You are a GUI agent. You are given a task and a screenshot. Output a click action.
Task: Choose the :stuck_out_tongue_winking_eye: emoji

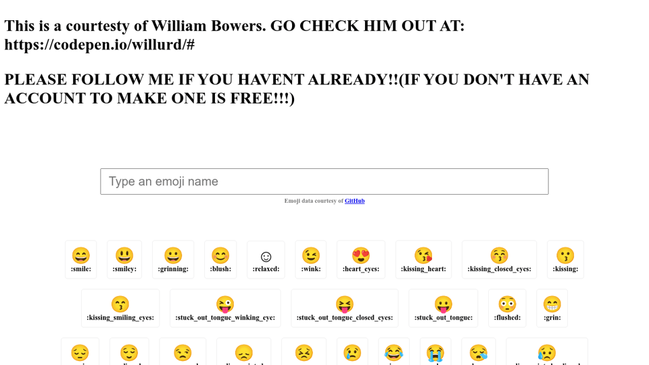[225, 308]
